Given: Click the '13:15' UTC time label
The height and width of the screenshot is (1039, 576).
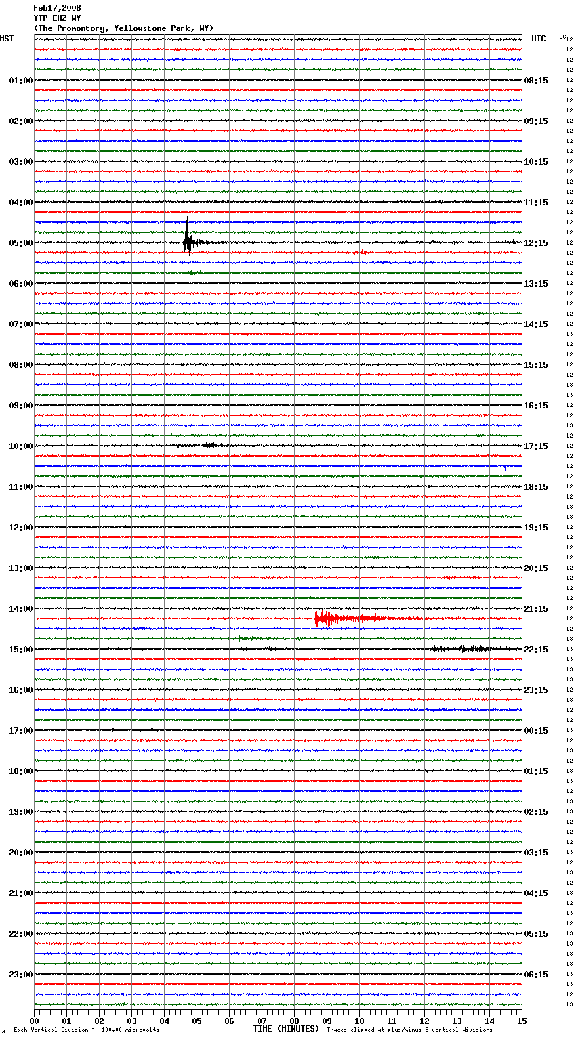Looking at the screenshot, I should 536,284.
